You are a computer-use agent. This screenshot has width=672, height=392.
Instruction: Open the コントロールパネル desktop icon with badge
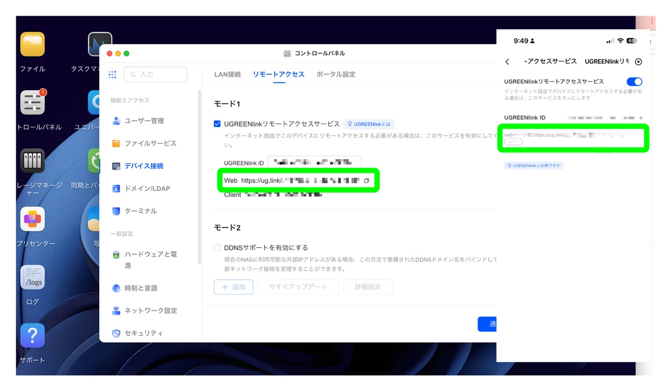[x=32, y=102]
